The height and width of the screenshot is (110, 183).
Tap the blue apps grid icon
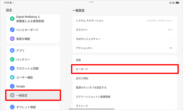12,50
